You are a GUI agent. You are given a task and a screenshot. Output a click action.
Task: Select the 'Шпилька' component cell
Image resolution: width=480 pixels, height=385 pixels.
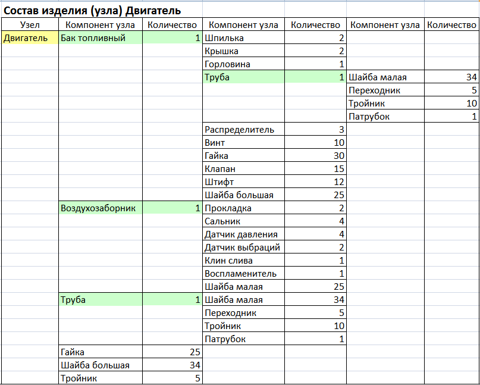243,38
